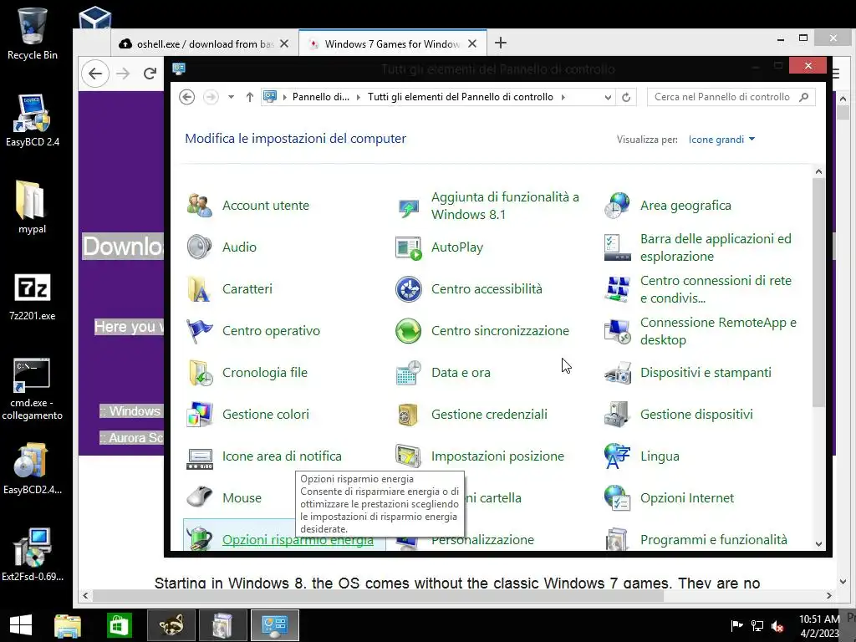This screenshot has height=642, width=856.
Task: Open the AutoPlay icon
Action: [x=408, y=247]
